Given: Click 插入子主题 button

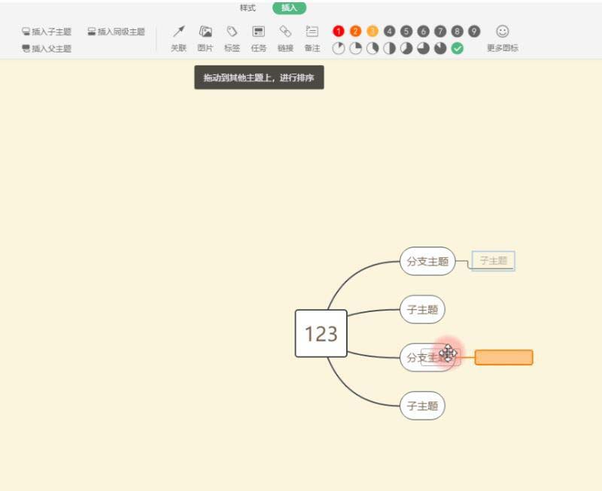Looking at the screenshot, I should (47, 32).
